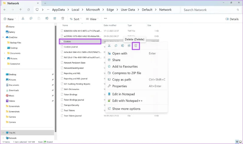Click the Paste icon in the toolbar
The width and height of the screenshot is (243, 144).
tap(39, 19)
